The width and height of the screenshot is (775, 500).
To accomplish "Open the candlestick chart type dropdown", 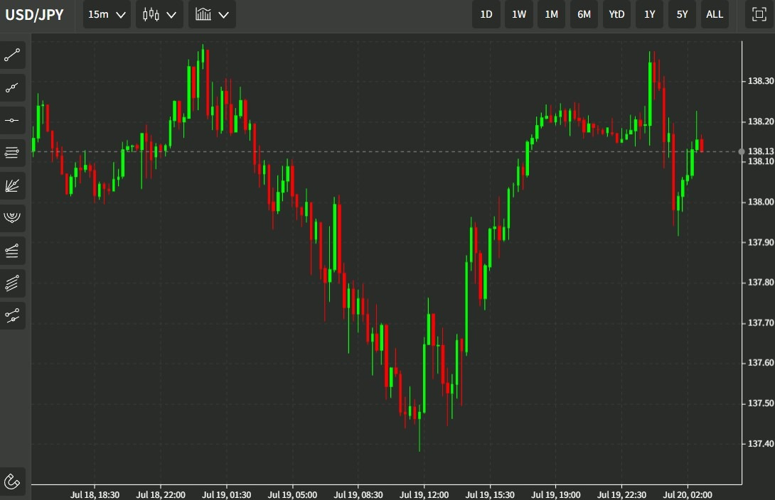I will coord(159,14).
